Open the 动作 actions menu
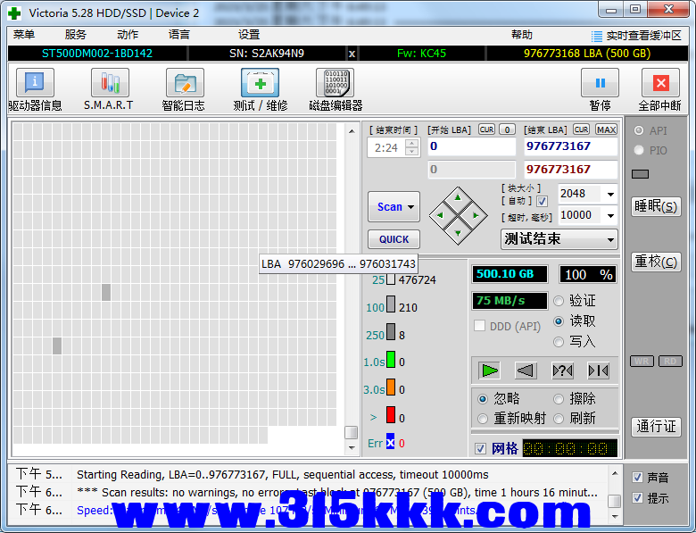 128,35
